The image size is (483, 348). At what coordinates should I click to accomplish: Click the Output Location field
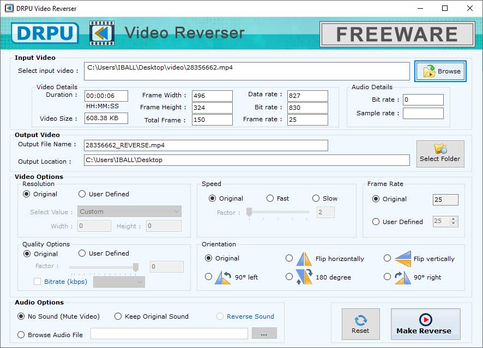(247, 160)
